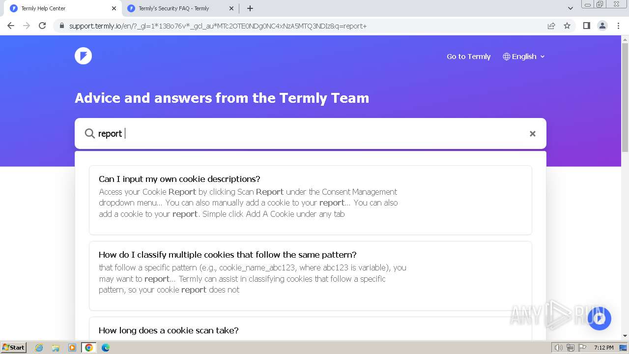View site info lock icon

pos(61,26)
